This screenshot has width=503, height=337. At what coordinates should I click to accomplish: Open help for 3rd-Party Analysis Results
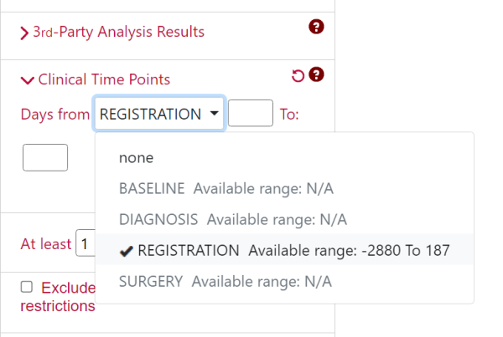click(x=316, y=27)
